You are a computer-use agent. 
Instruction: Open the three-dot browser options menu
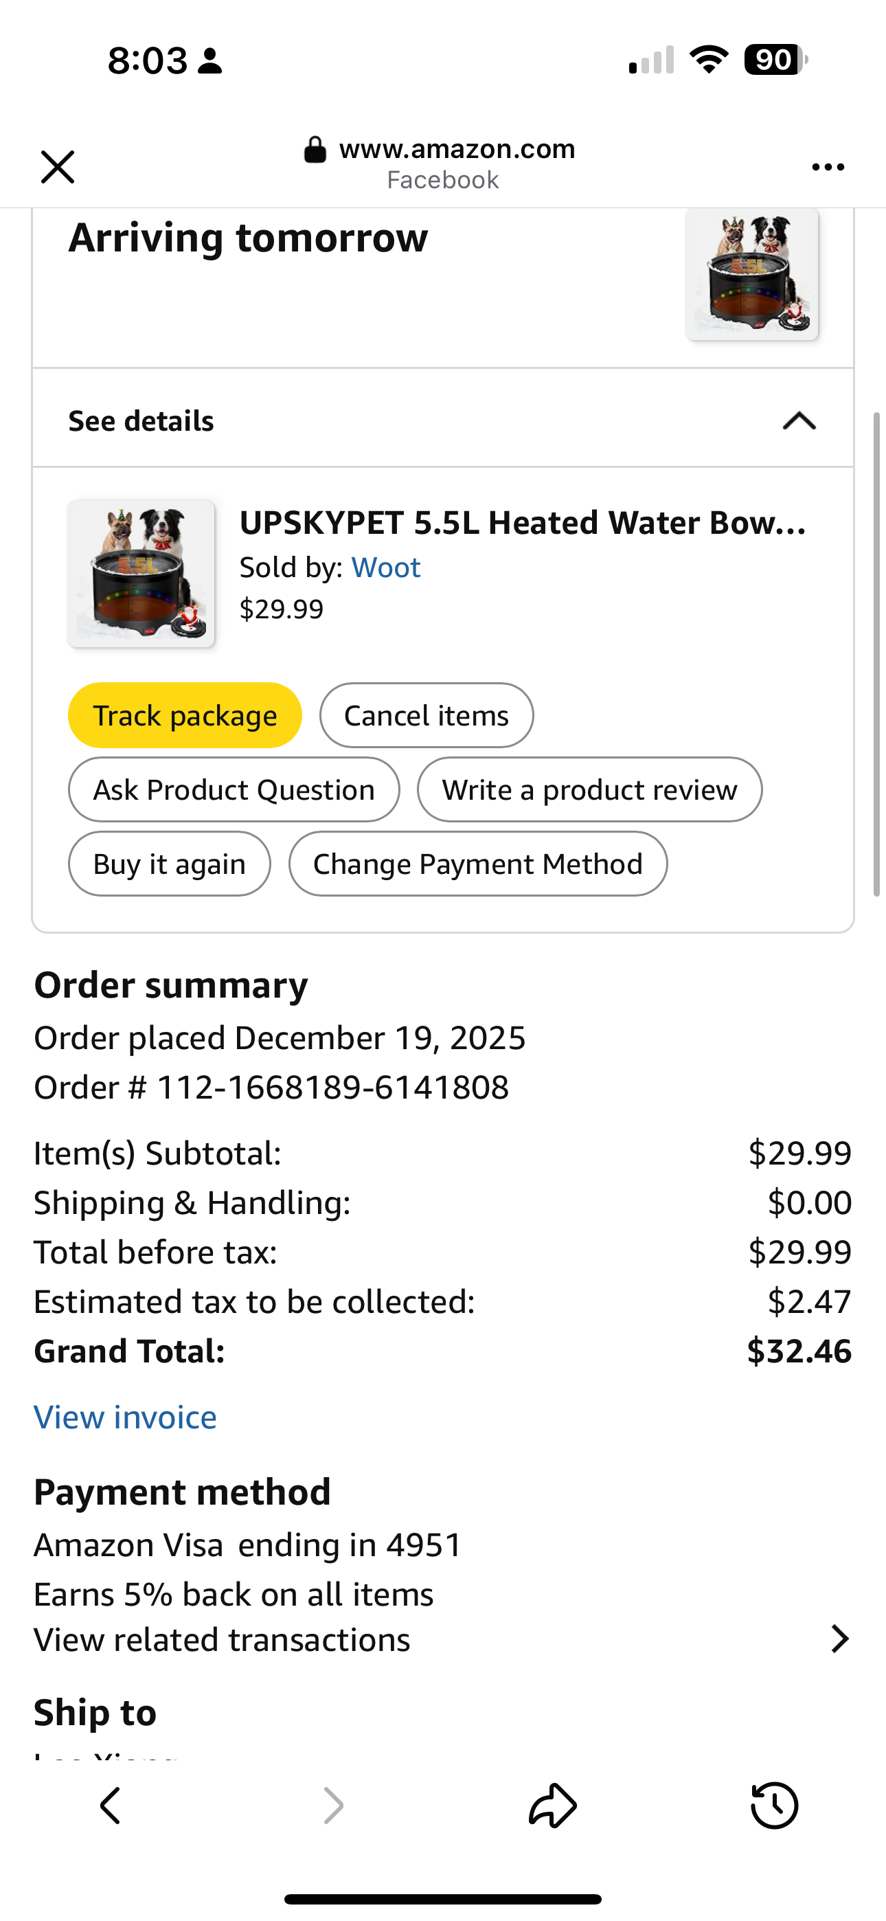pyautogui.click(x=828, y=167)
